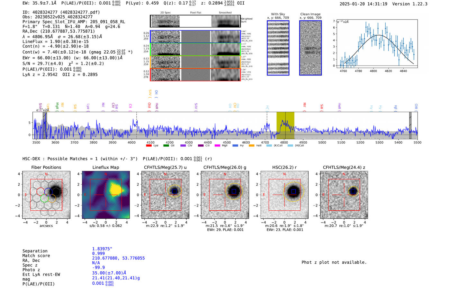Click the coordinates '210.677080, 53.776055'
The image size is (450, 306).
118,258
